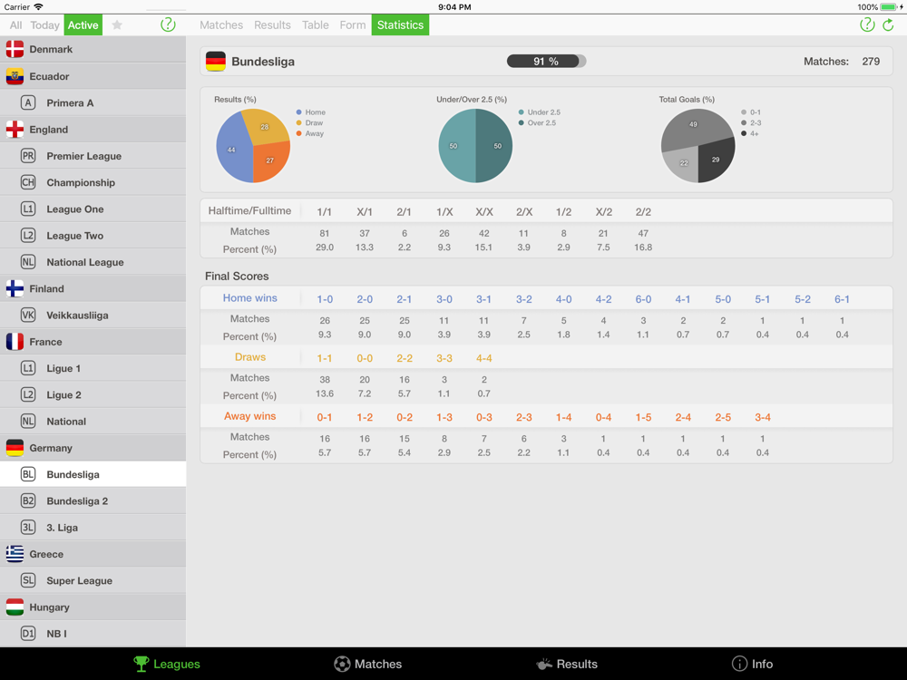Switch to the Table tab
The image size is (907, 680).
tap(316, 24)
